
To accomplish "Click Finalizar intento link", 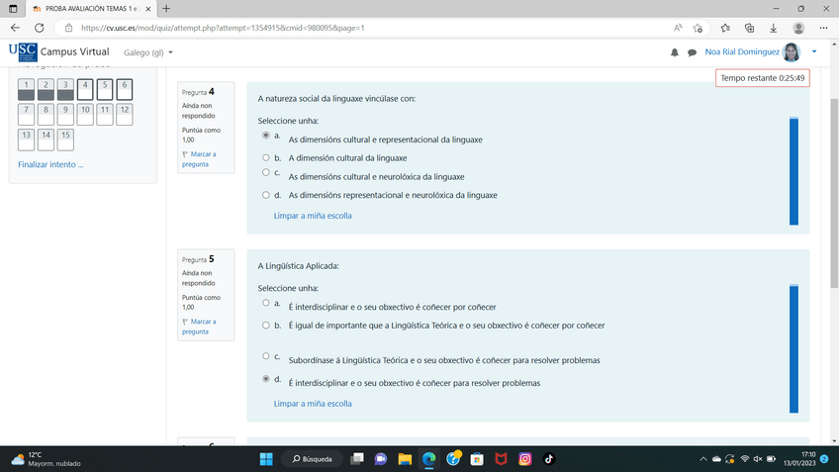I will click(50, 164).
